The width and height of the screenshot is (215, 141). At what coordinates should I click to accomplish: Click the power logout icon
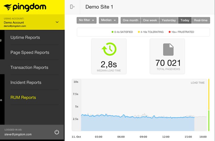57,132
